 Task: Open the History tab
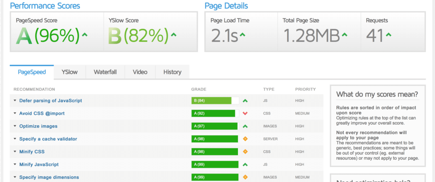tap(172, 72)
